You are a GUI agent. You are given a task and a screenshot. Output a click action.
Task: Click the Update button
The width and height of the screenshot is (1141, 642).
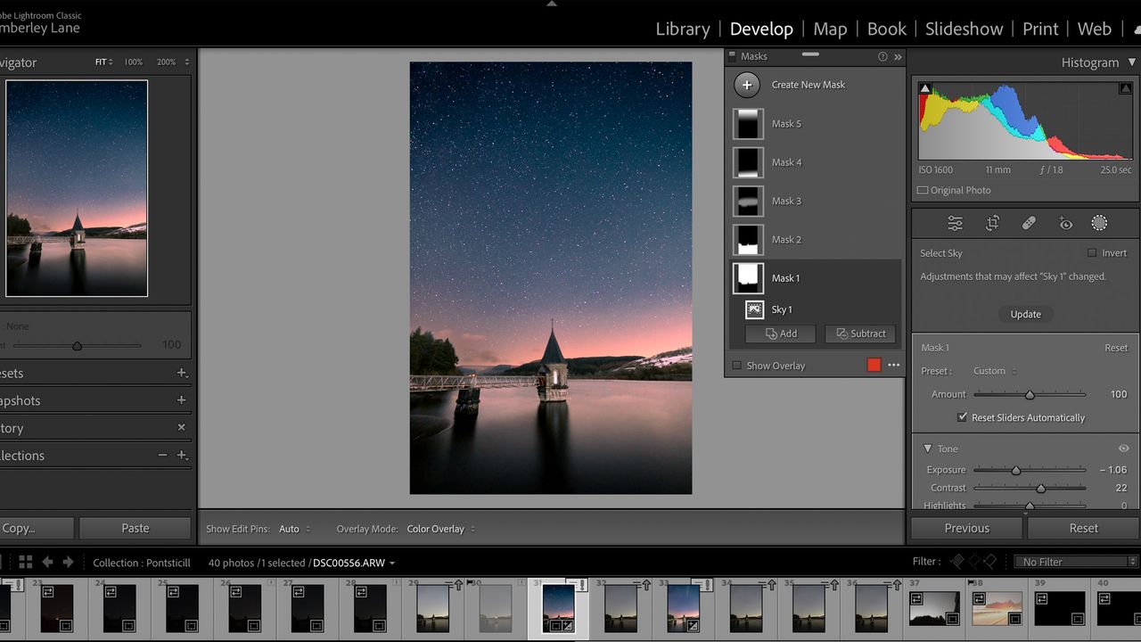(x=1025, y=314)
